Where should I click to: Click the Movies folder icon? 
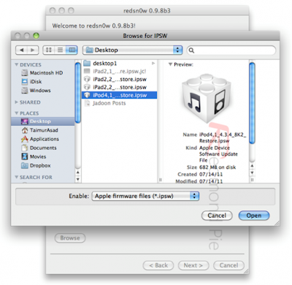(x=25, y=156)
